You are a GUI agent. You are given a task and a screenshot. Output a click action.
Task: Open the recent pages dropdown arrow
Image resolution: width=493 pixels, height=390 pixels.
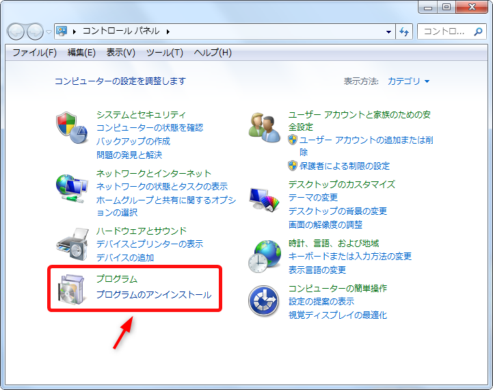point(49,31)
